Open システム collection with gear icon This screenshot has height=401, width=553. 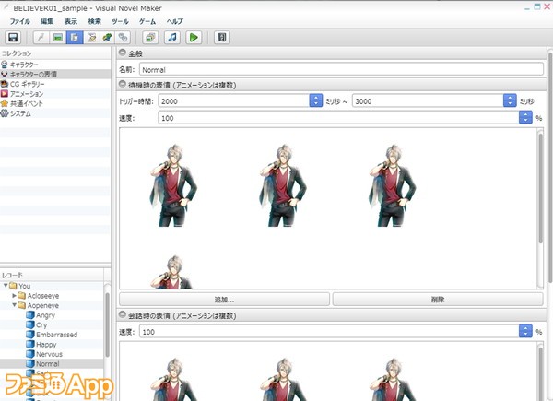pyautogui.click(x=55, y=113)
